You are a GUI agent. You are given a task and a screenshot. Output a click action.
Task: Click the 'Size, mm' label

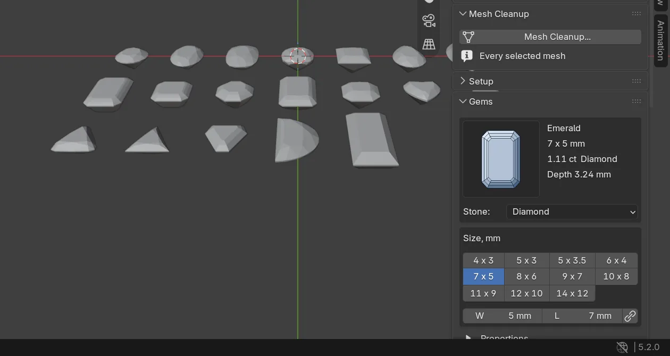[482, 238]
